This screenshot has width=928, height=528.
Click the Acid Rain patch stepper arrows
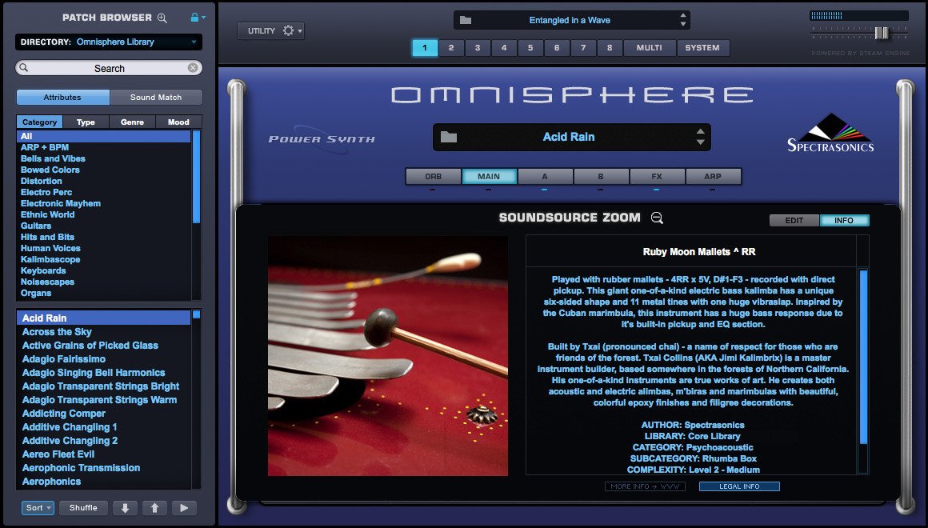pos(701,137)
